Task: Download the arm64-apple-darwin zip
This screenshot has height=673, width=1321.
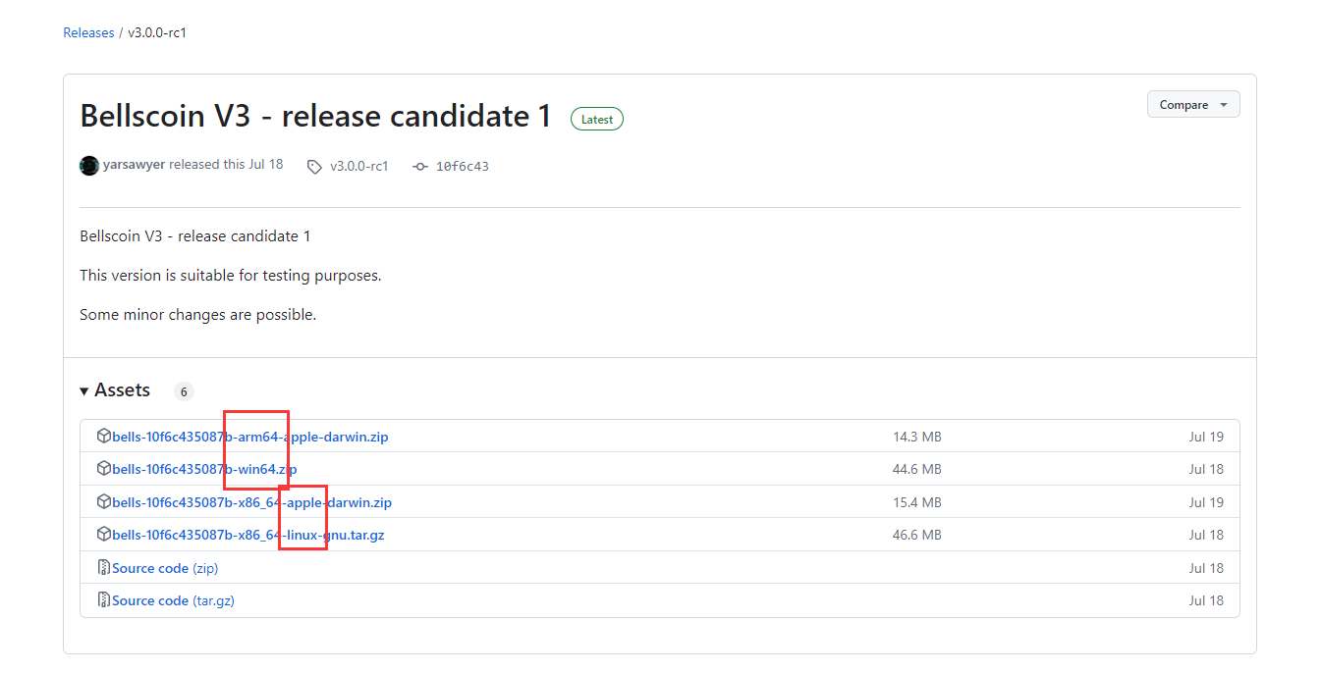Action: pyautogui.click(x=250, y=437)
